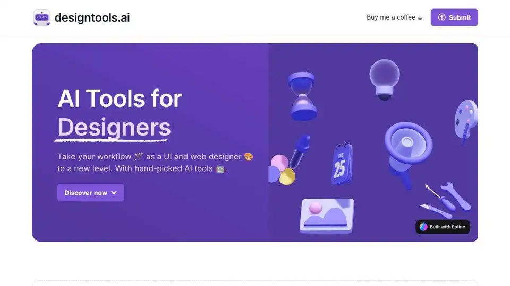Viewport: 510px width, 286px height.
Task: Click the 3D calendar showing 25
Action: coord(342,164)
